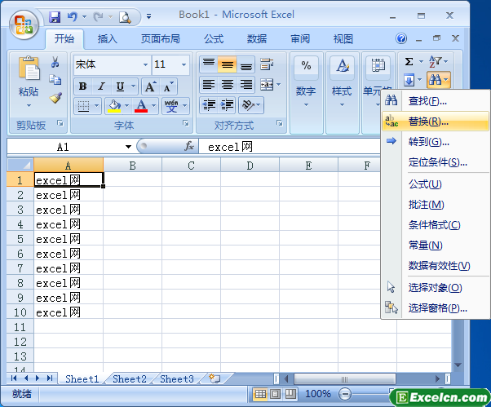Open the Sheet2 worksheet tab
The height and width of the screenshot is (407, 491).
coord(130,378)
